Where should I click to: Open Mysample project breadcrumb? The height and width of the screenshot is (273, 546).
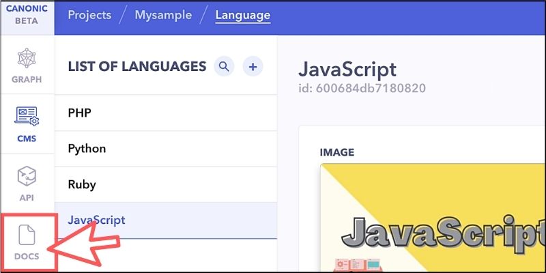(163, 15)
